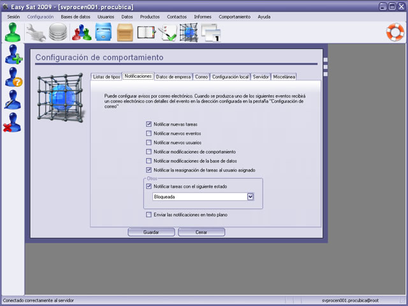
Task: Open the 'Comportamiento' menu
Action: [235, 17]
